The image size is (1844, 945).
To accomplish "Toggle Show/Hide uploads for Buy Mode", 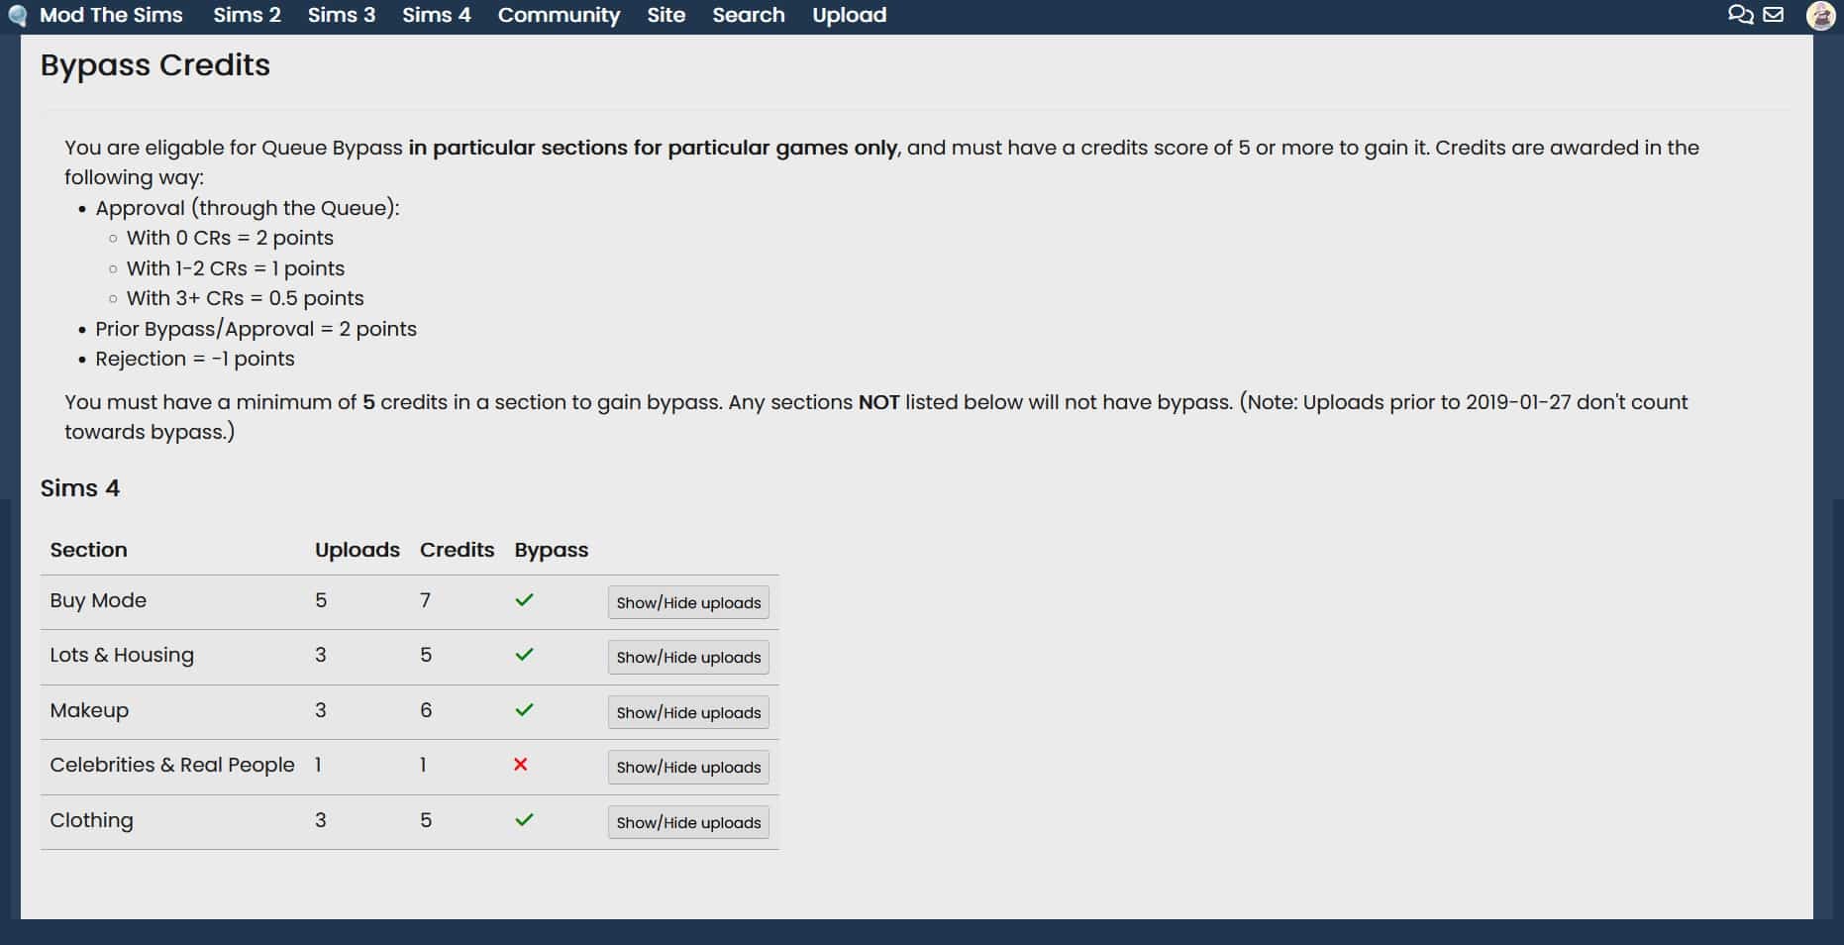I will (x=688, y=602).
